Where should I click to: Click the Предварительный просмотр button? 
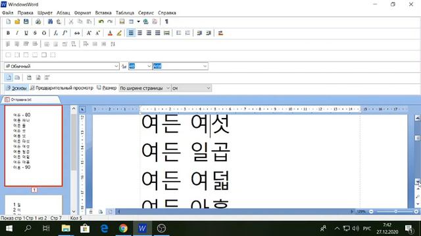(x=61, y=88)
